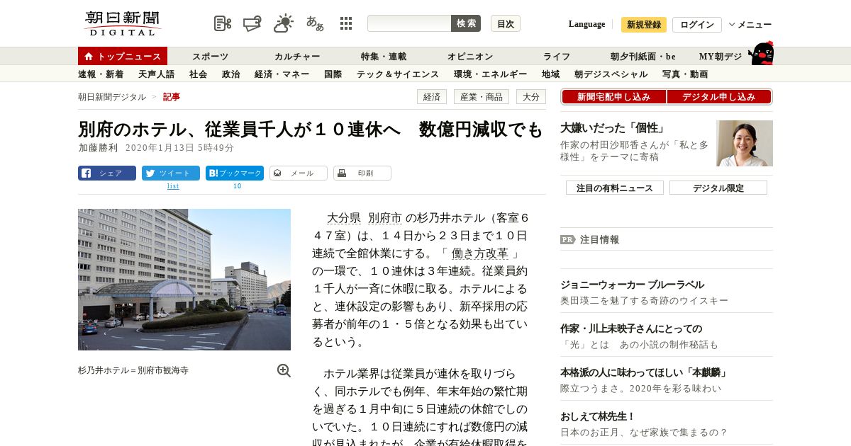Enlarge photo with magnifier icon
Viewport: 851px width, 446px height.
pos(284,370)
